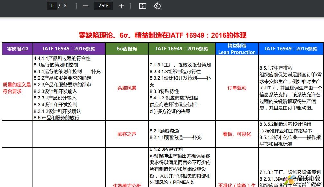This screenshot has height=187, width=324.
Task: Select the line d）多方论证的决策
Action: [x=170, y=111]
